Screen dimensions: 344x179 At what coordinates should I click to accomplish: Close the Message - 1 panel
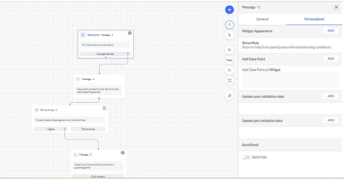click(336, 7)
